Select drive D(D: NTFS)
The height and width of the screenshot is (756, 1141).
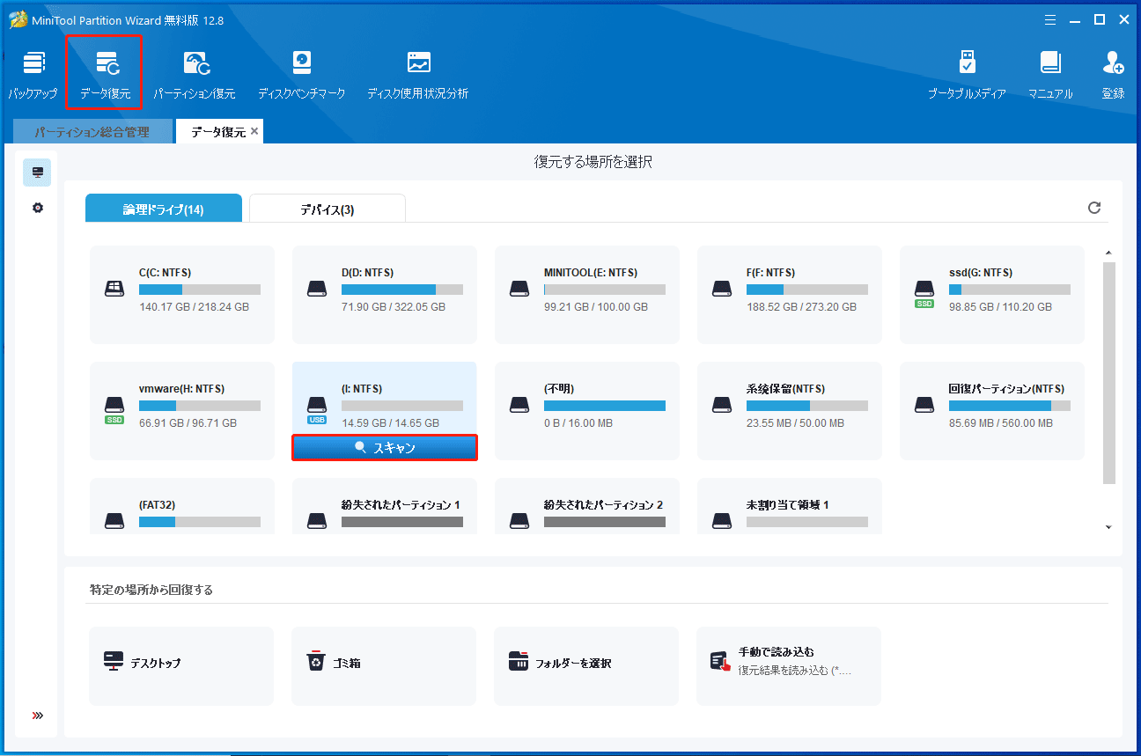[x=385, y=294]
